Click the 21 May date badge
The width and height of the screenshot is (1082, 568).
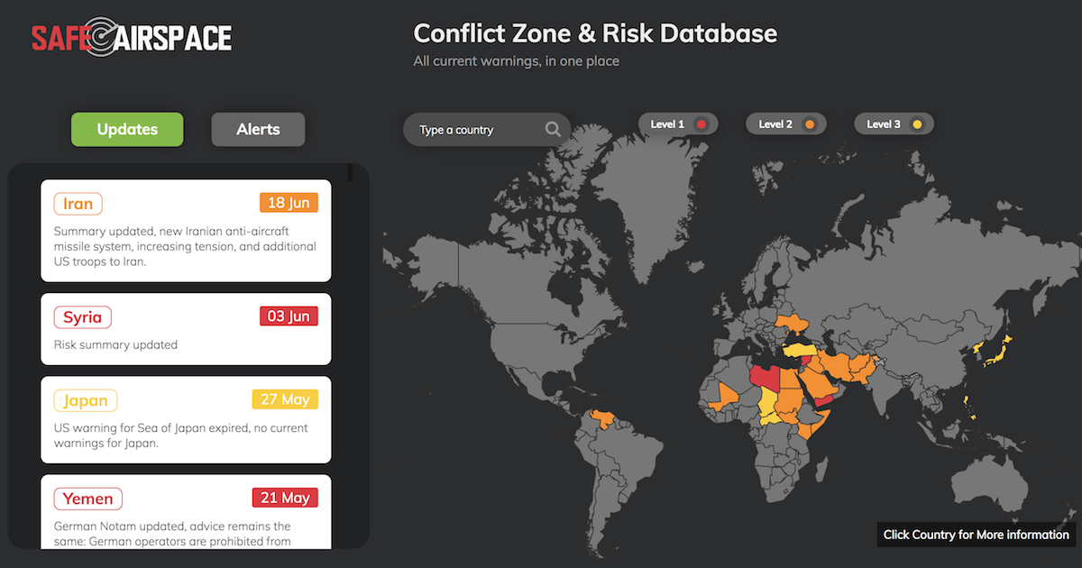285,498
